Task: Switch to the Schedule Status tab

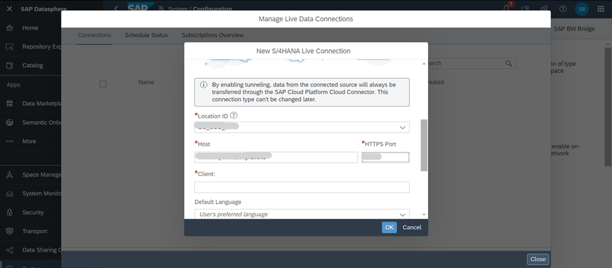Action: tap(146, 35)
